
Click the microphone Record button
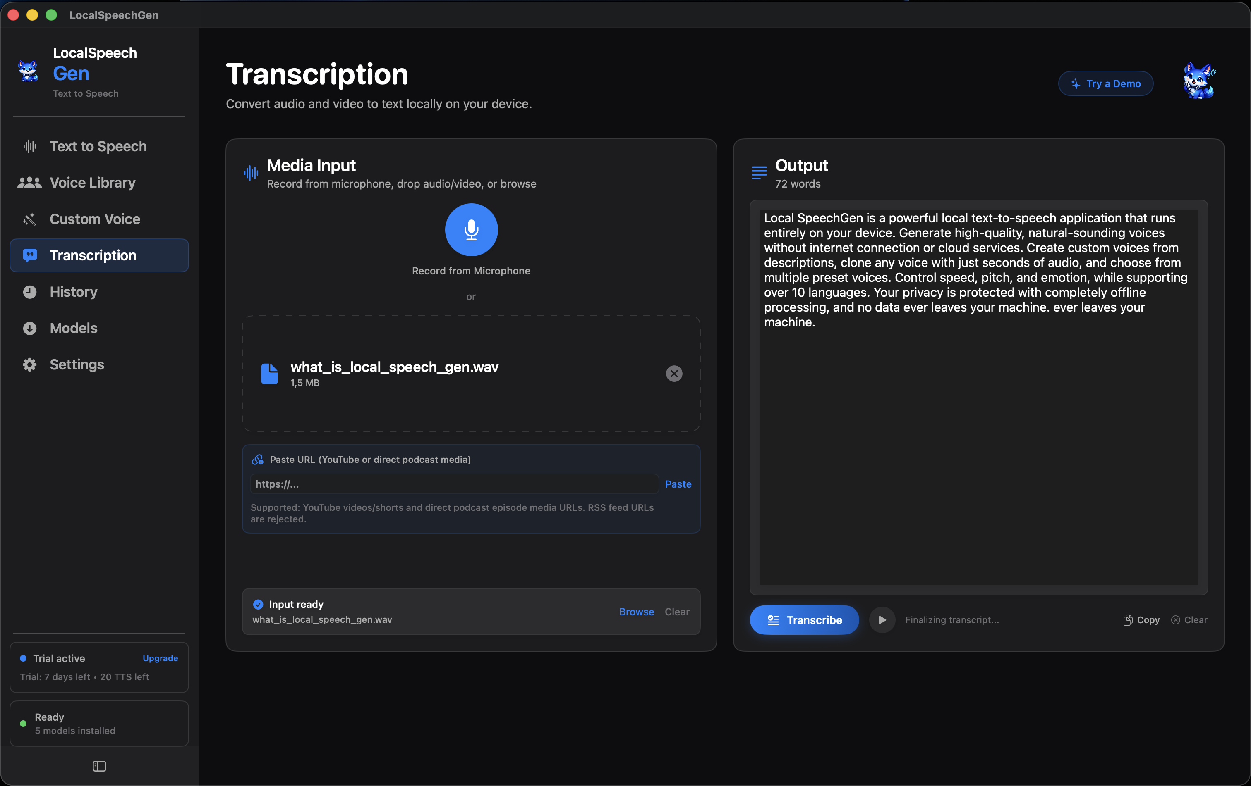(x=471, y=230)
